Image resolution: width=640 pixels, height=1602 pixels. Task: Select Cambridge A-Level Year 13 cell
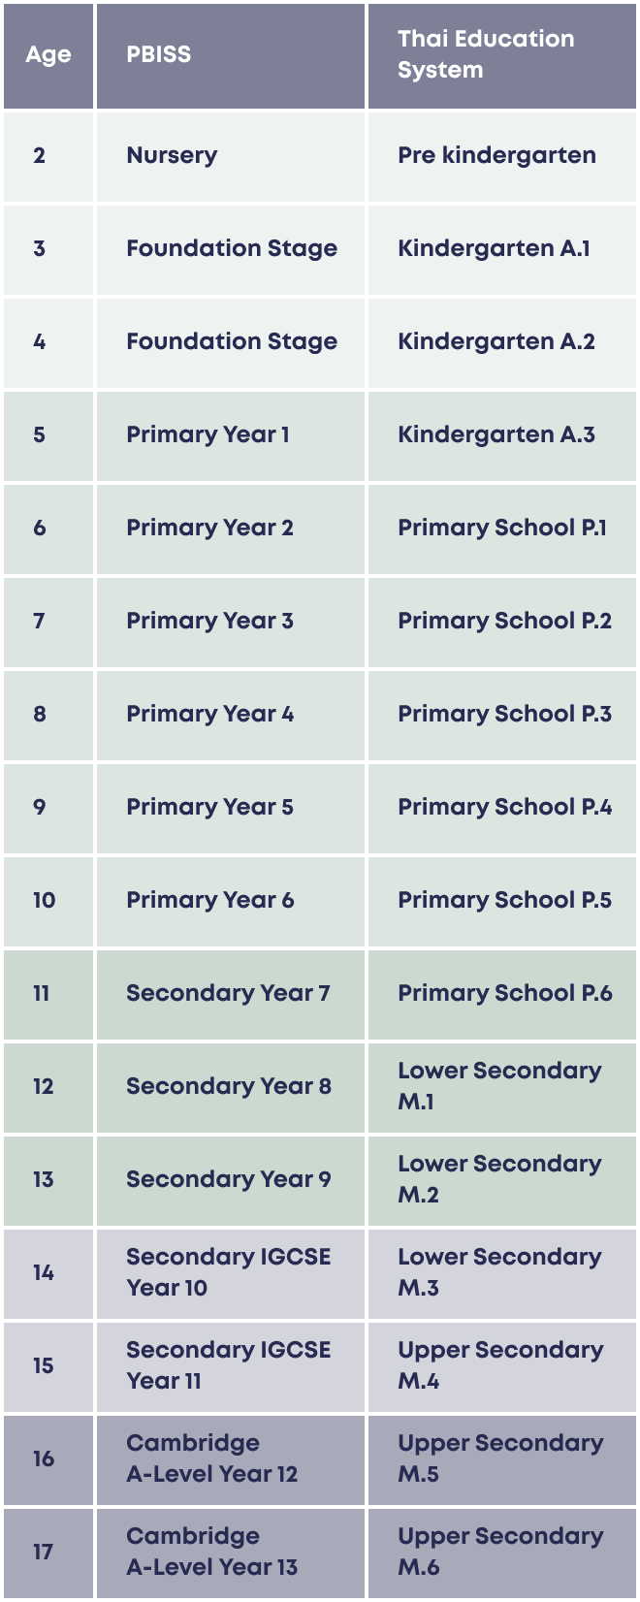click(211, 1552)
